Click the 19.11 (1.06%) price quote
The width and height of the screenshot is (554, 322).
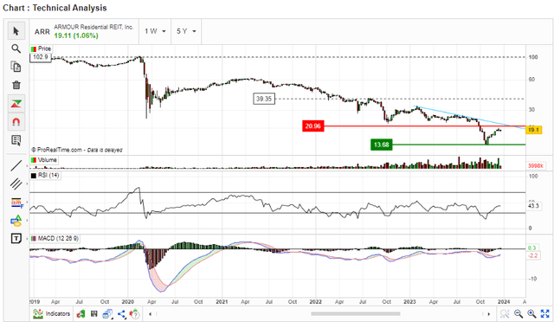[76, 35]
